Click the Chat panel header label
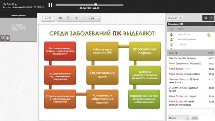Image resolution: width=215 pixels, height=121 pixels. [171, 53]
